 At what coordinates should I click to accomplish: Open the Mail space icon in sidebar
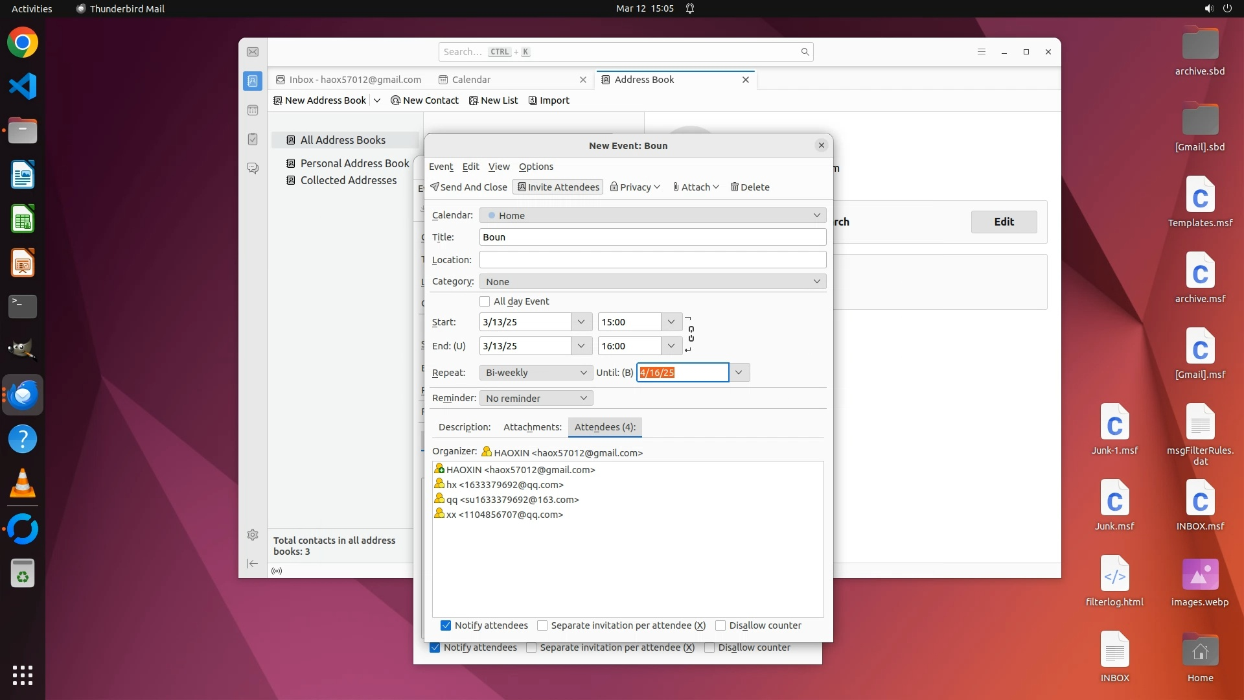point(253,52)
